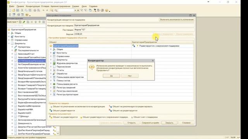Open the Действия dropdown in Configuration panel
The image size is (248, 139).
click(12, 22)
